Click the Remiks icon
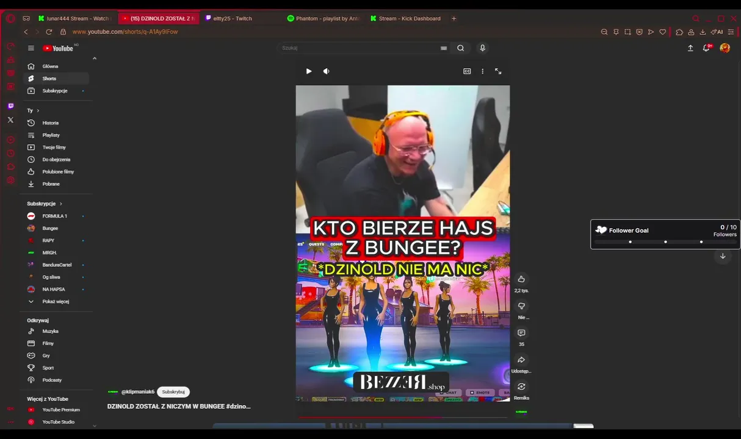Screen dimensions: 741x439 pyautogui.click(x=521, y=387)
